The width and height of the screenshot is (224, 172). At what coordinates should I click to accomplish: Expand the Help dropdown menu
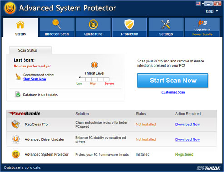(212, 11)
